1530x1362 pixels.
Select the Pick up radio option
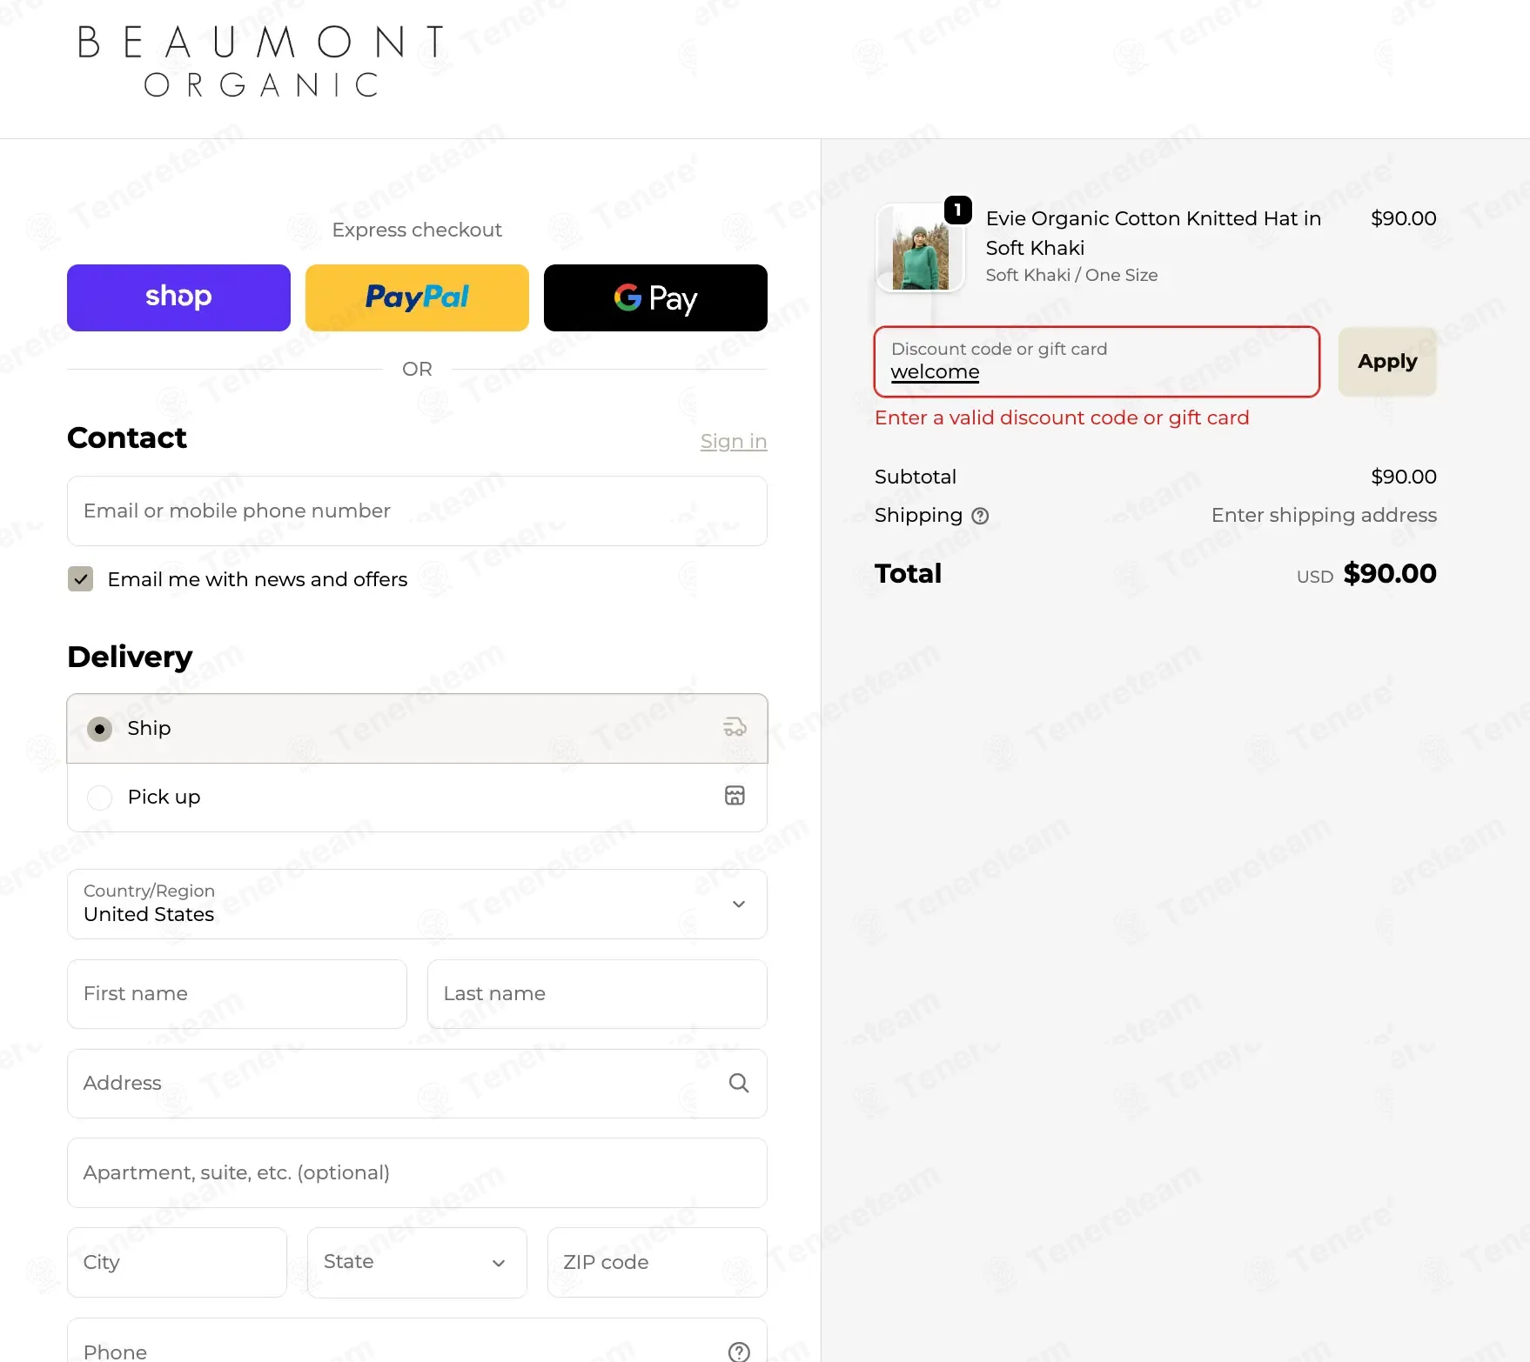(99, 798)
